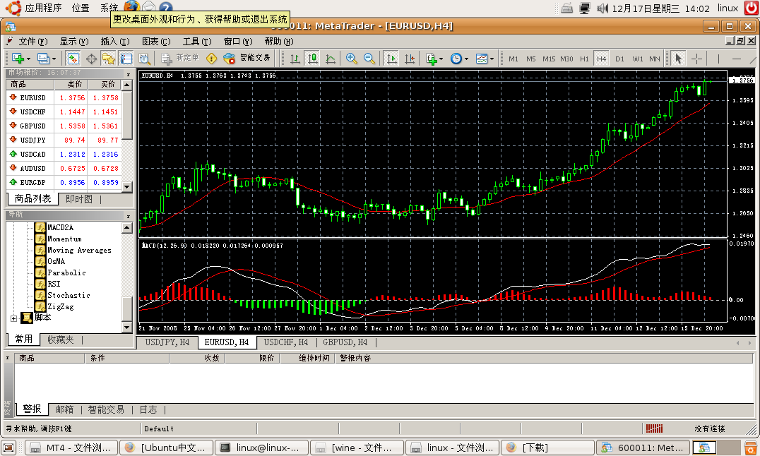Expand the periods dropdown arrow
This screenshot has width=760, height=456.
pos(466,59)
